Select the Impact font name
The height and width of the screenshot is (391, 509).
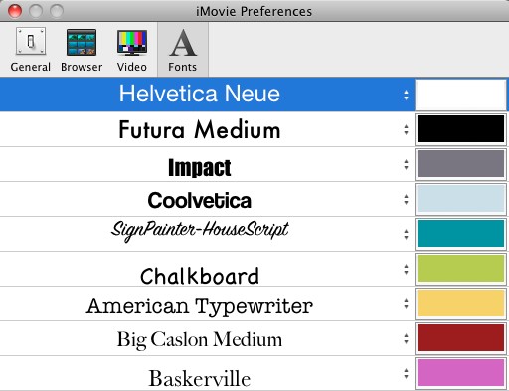coord(200,167)
